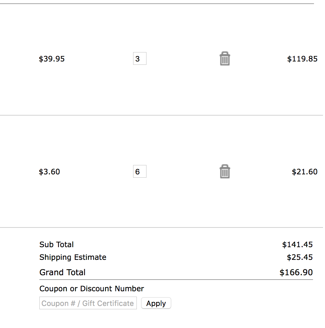Select the $25.45 shipping amount
Image resolution: width=325 pixels, height=328 pixels.
[300, 257]
